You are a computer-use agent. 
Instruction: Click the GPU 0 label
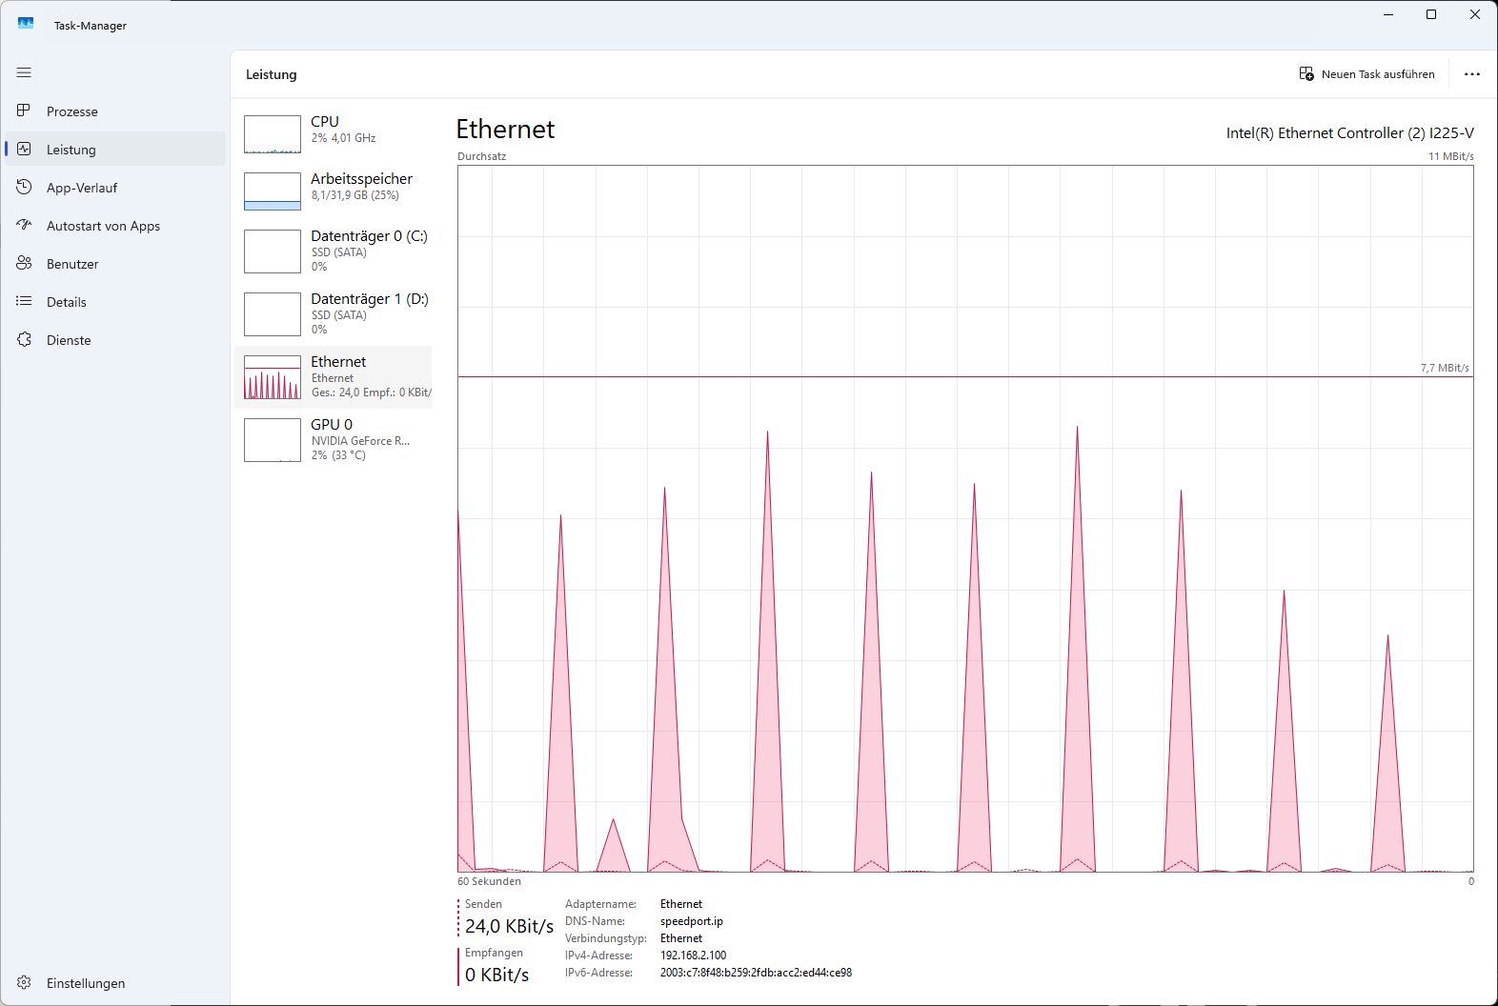pyautogui.click(x=332, y=425)
